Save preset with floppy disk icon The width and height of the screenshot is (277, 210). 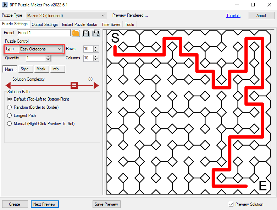86,33
